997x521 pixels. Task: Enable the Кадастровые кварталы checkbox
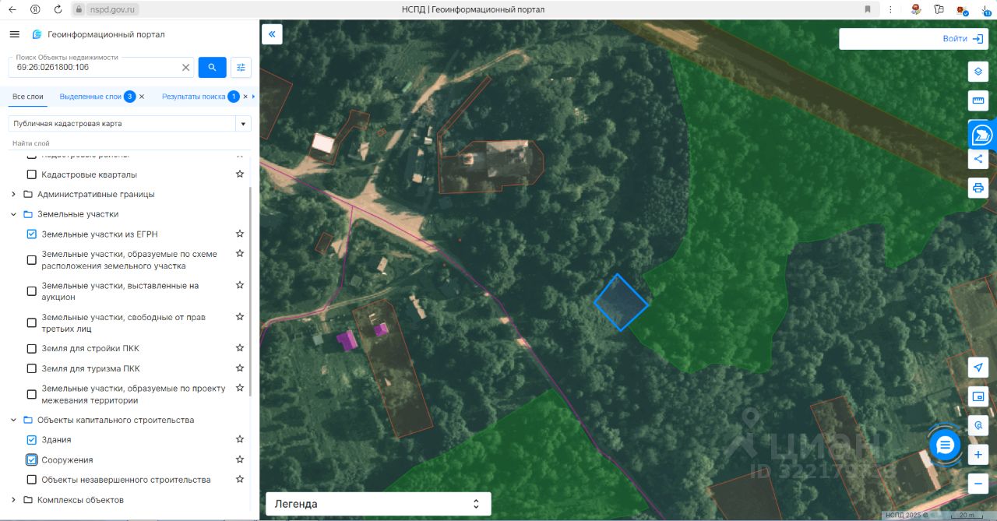pyautogui.click(x=32, y=174)
